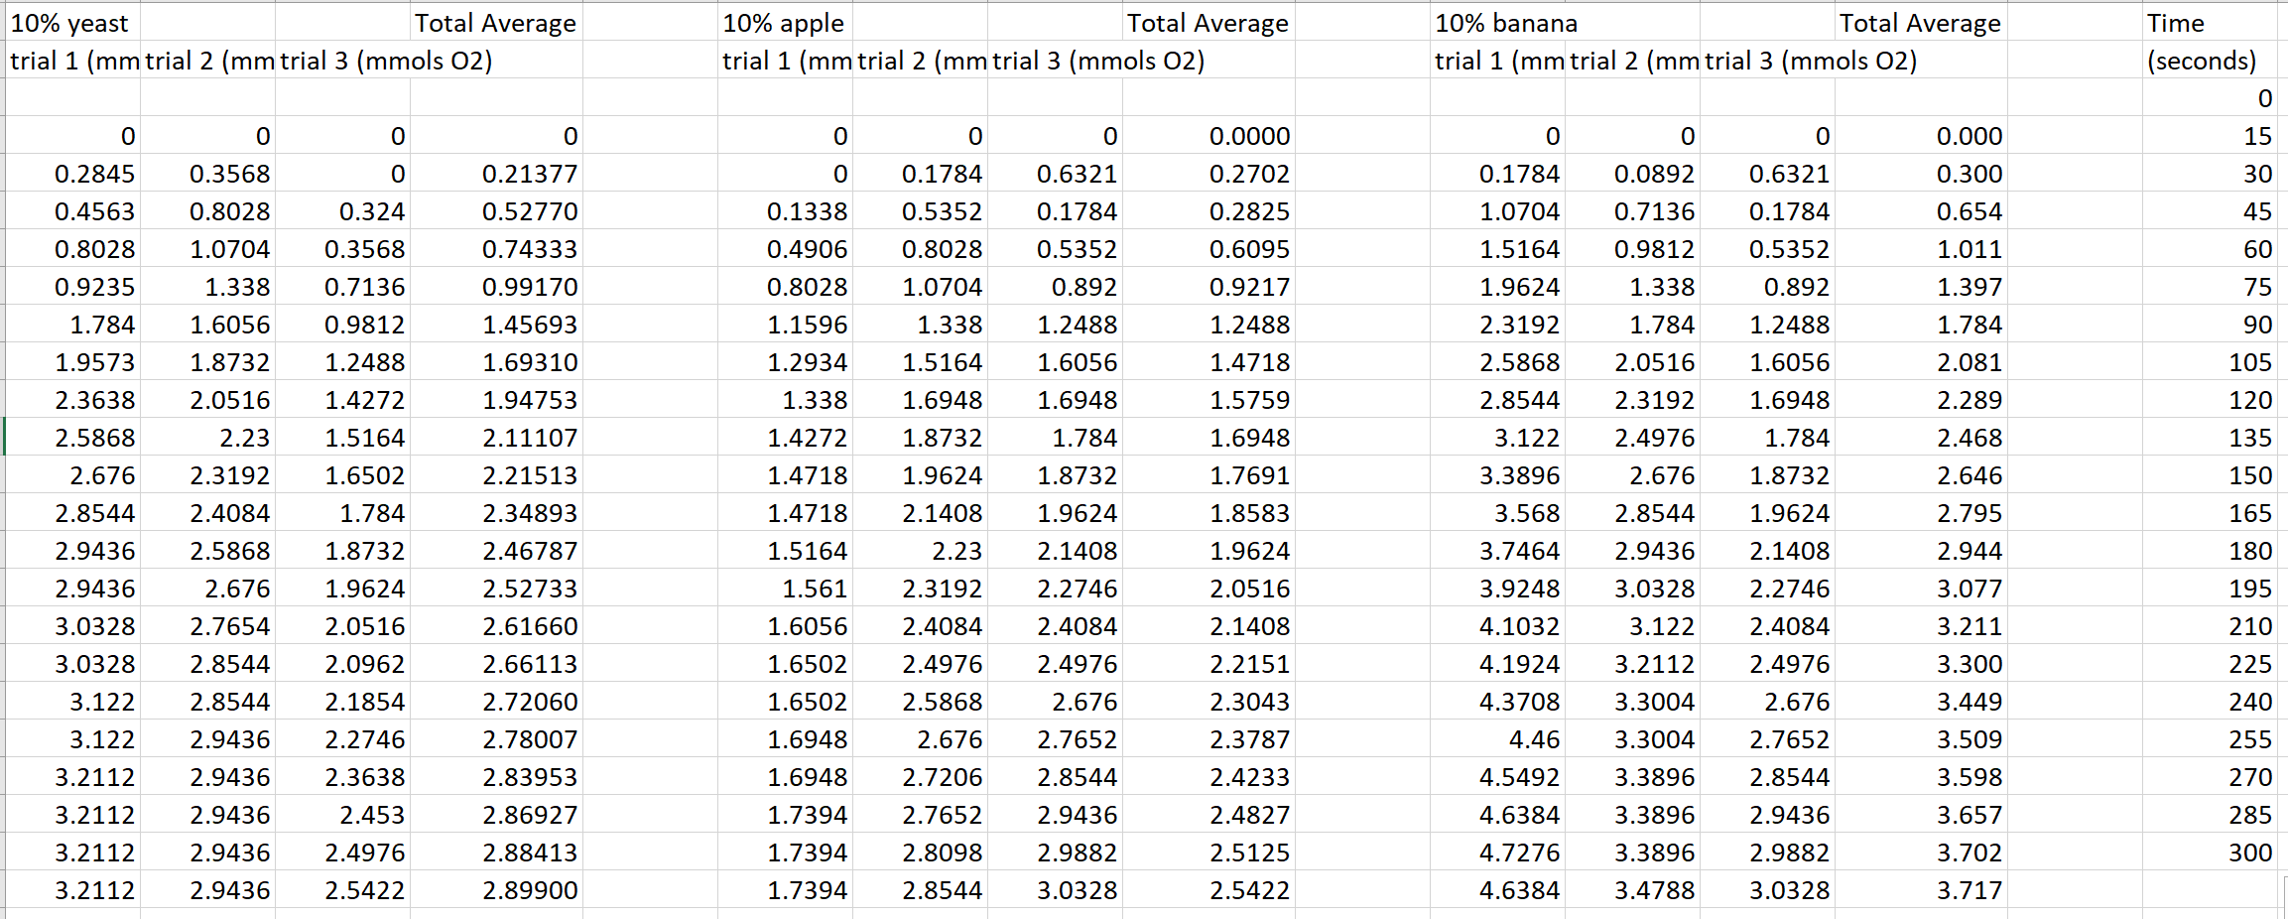Select the cell with 2.646
This screenshot has width=2288, height=919.
[1921, 475]
